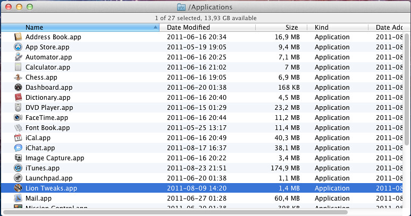Select the FaceTime camera icon
411x216 pixels.
tap(18, 117)
